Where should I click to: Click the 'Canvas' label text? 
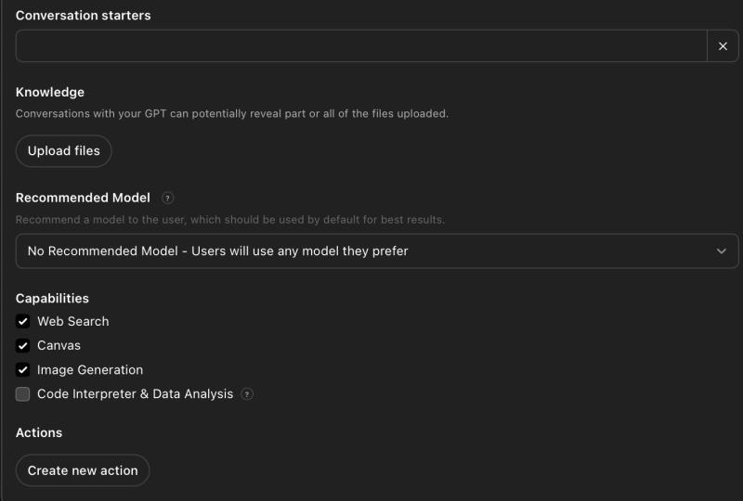tap(59, 346)
